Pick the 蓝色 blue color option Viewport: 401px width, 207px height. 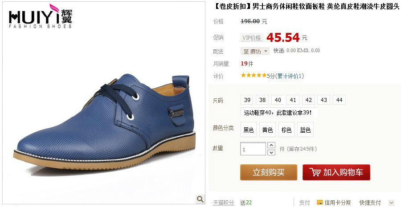pyautogui.click(x=305, y=130)
